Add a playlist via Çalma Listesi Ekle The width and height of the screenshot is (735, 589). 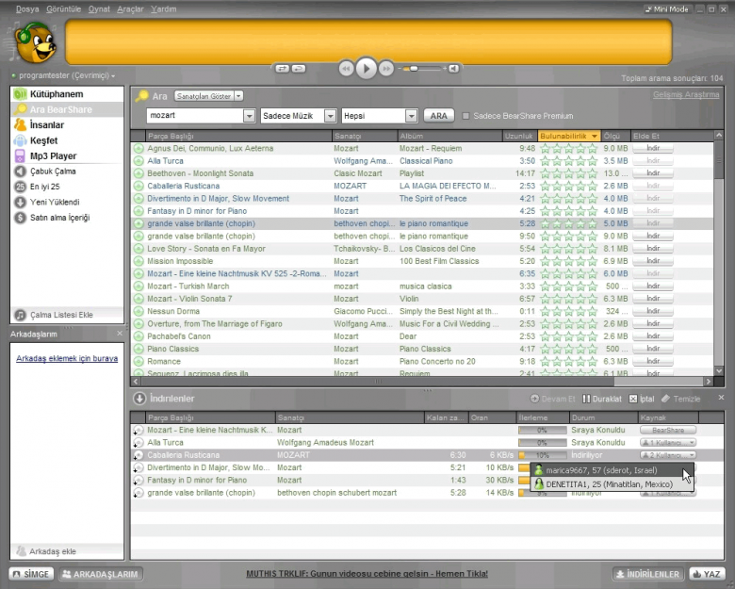coord(67,315)
